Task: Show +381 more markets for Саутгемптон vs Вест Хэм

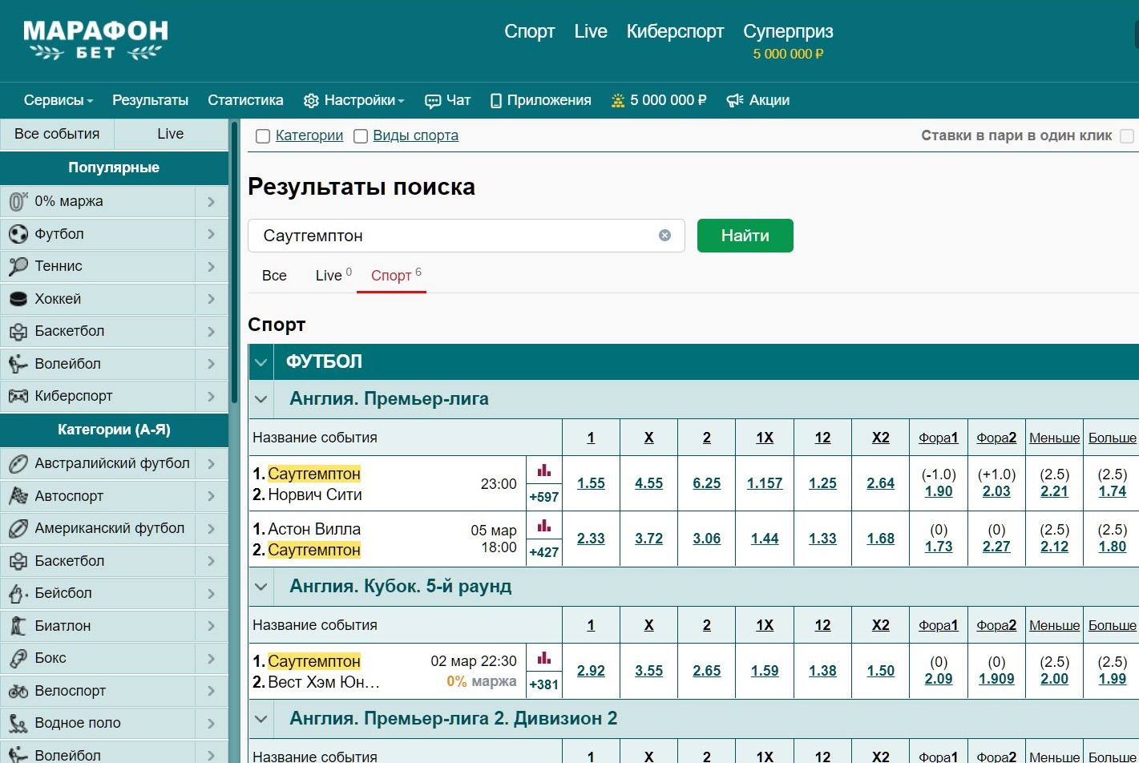Action: pos(544,684)
